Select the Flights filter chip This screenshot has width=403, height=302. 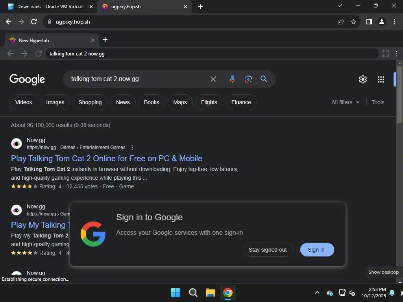[209, 102]
